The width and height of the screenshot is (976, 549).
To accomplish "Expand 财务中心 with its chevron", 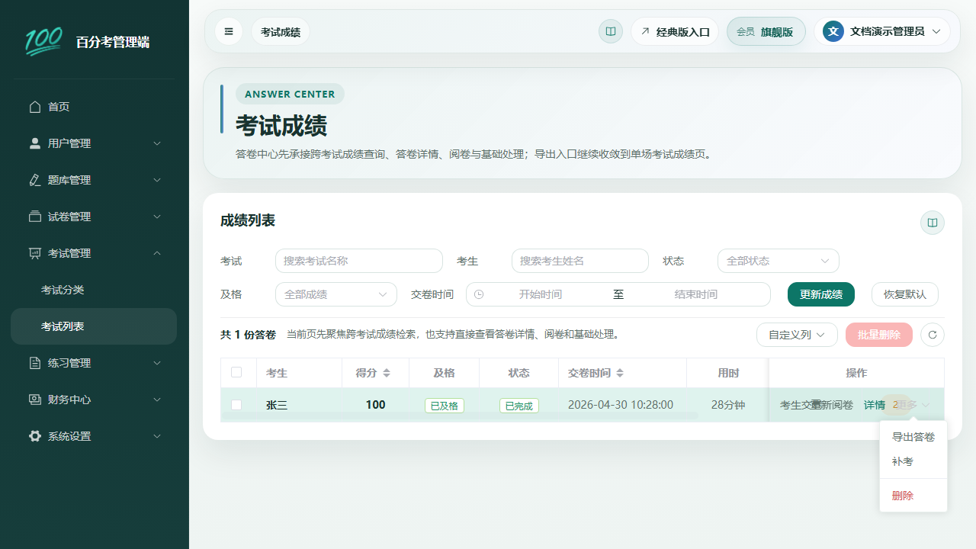I will click(157, 400).
